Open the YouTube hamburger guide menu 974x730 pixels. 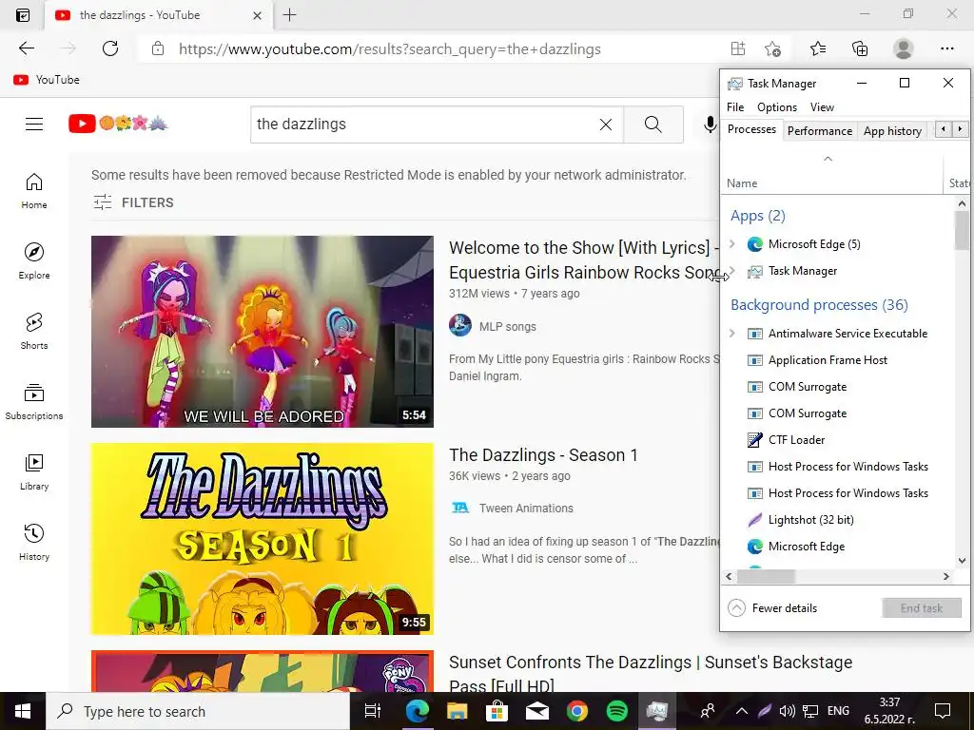(x=34, y=125)
